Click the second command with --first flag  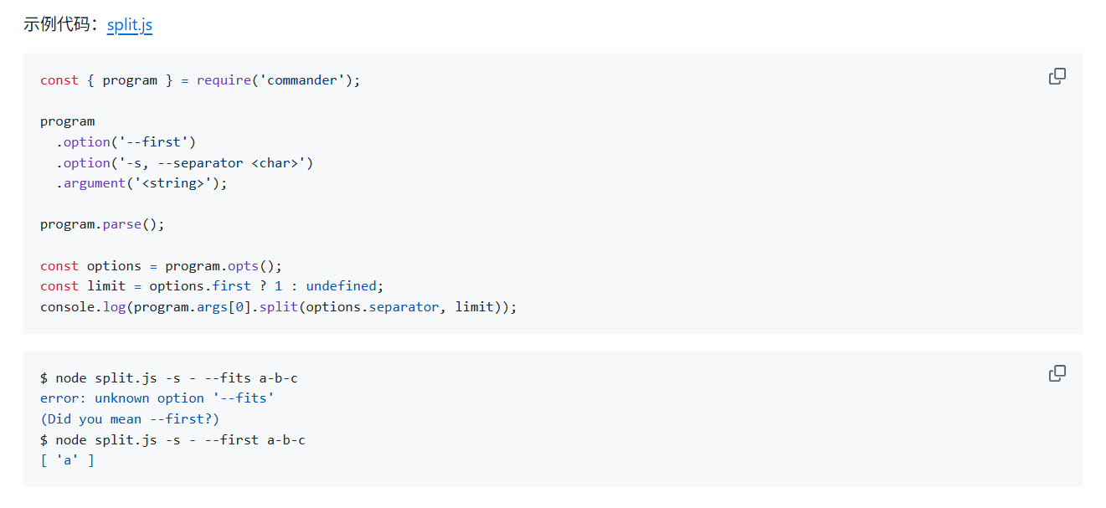coord(172,440)
